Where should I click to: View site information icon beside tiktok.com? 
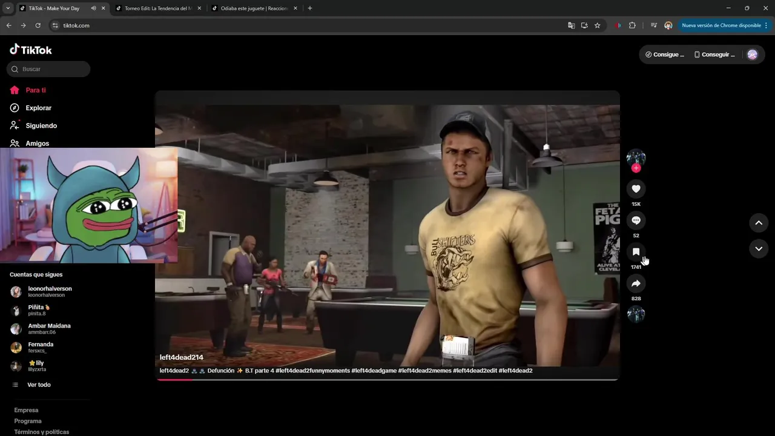click(55, 25)
